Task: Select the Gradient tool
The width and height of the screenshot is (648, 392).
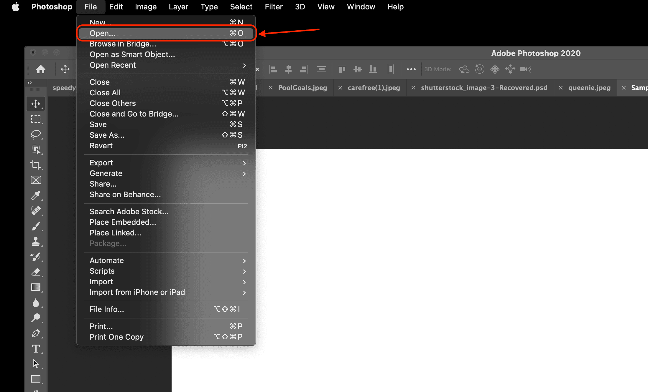Action: tap(36, 287)
